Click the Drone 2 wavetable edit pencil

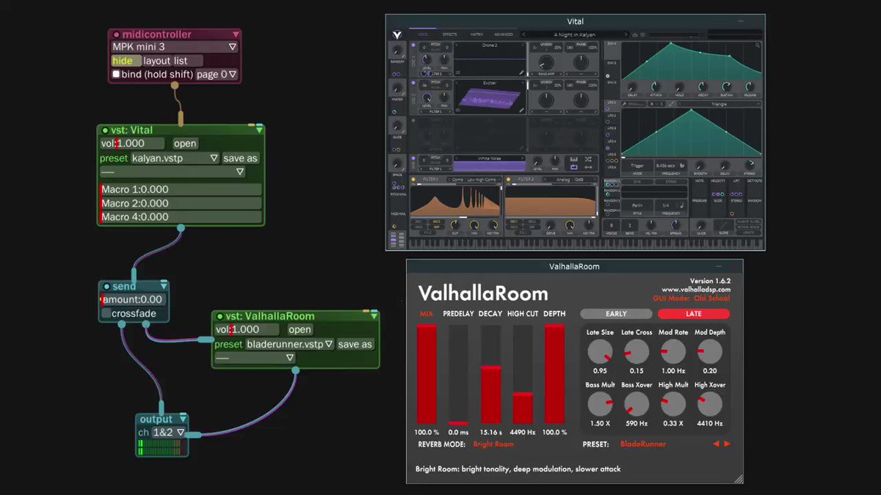coord(521,73)
